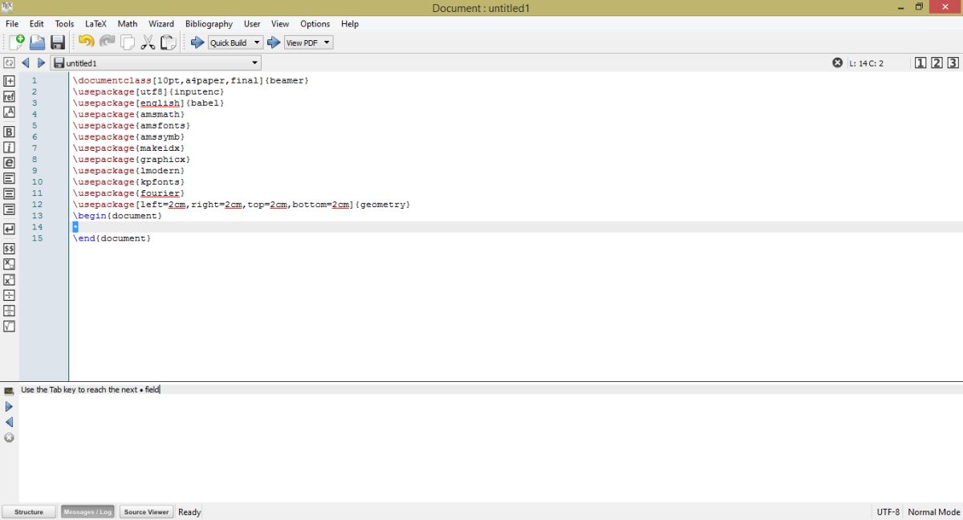
Task: Click the \documentclass line in the editor
Action: 191,80
